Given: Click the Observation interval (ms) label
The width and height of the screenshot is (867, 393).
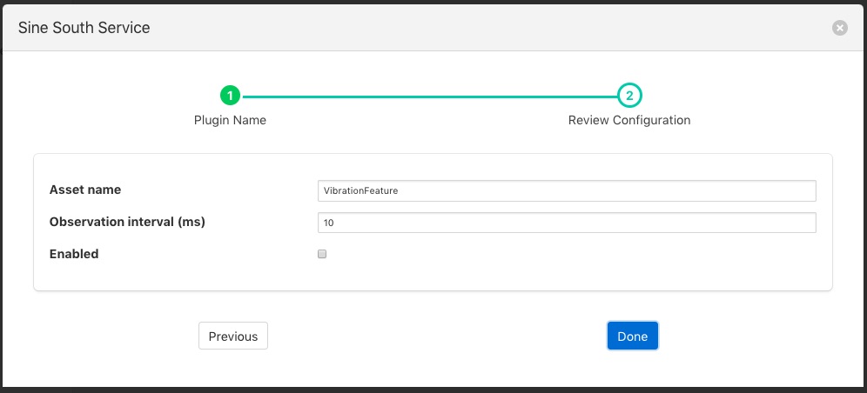Looking at the screenshot, I should 127,222.
